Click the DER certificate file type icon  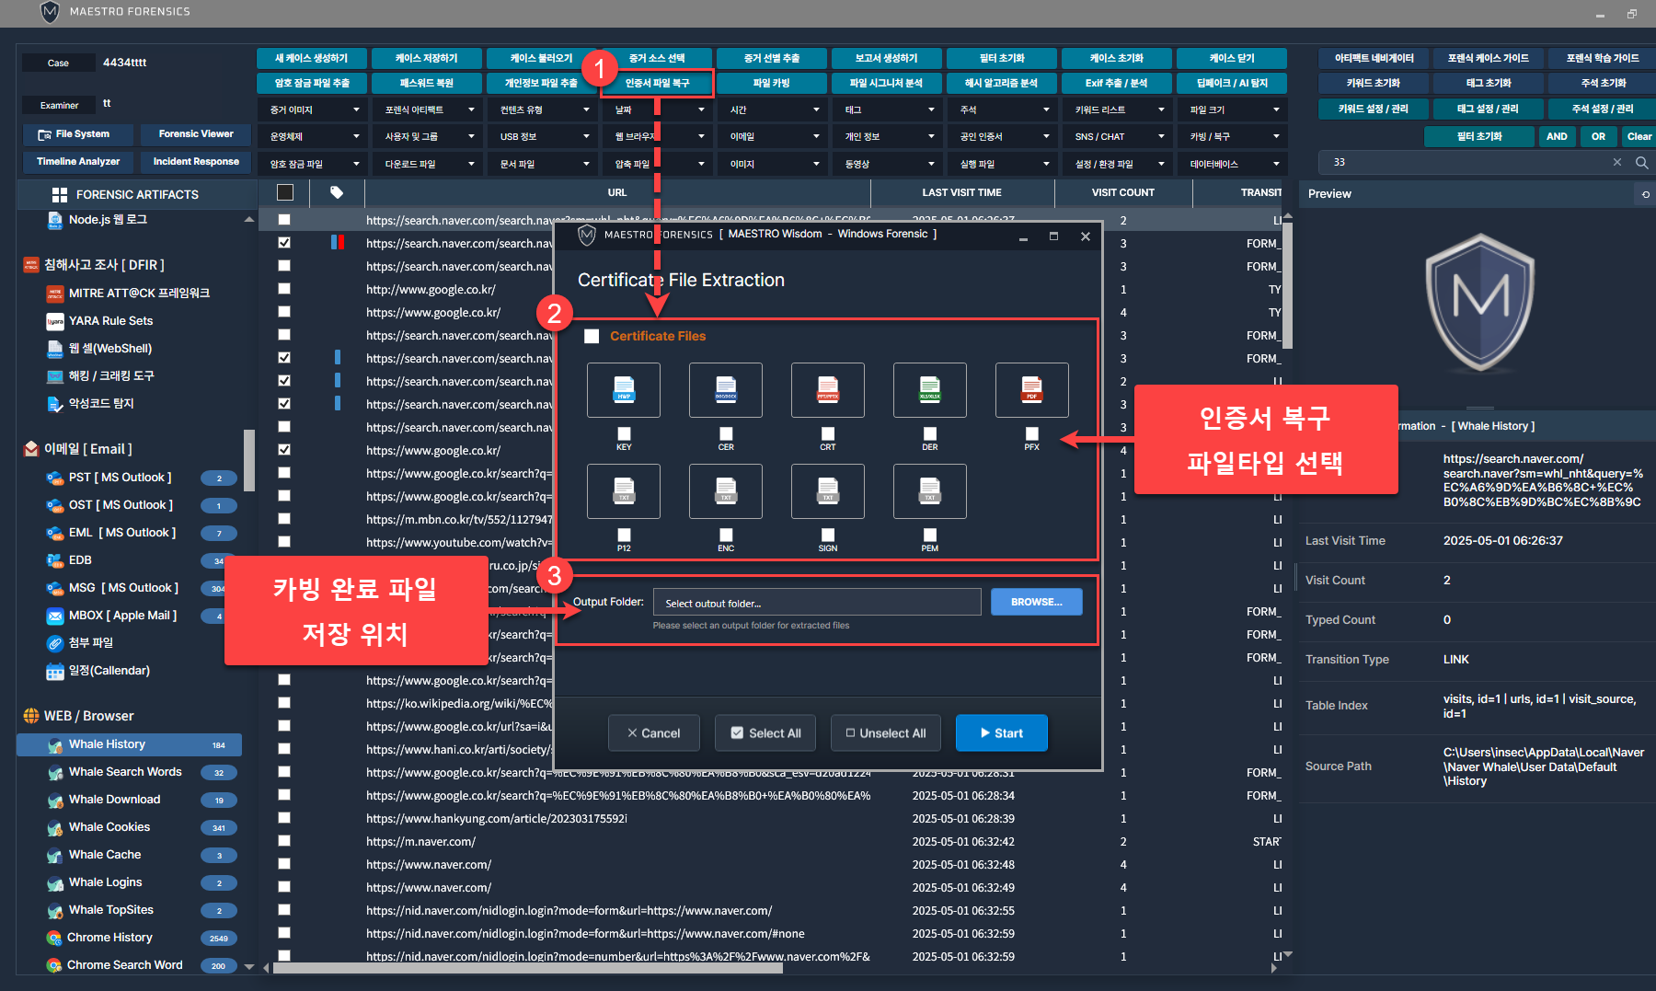929,390
